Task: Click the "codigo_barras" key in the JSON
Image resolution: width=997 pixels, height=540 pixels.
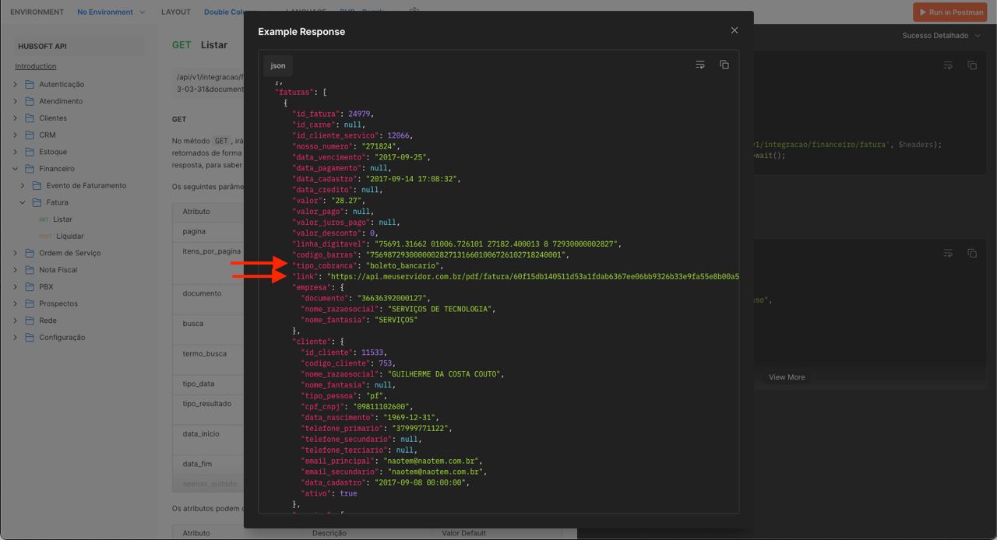Action: click(x=326, y=254)
